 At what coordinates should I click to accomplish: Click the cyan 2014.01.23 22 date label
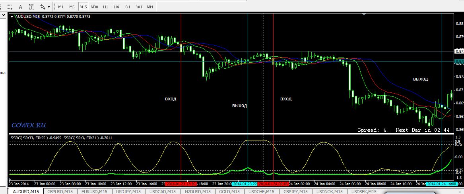click(x=244, y=184)
